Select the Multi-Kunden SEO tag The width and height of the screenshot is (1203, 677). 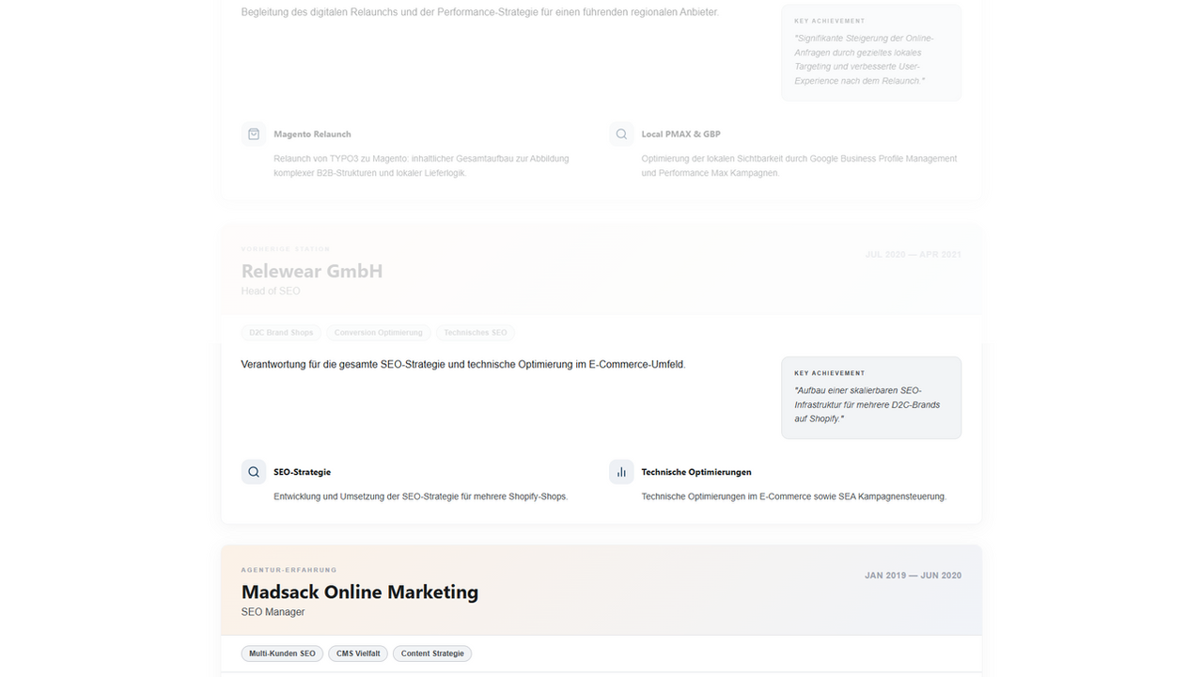click(x=282, y=653)
